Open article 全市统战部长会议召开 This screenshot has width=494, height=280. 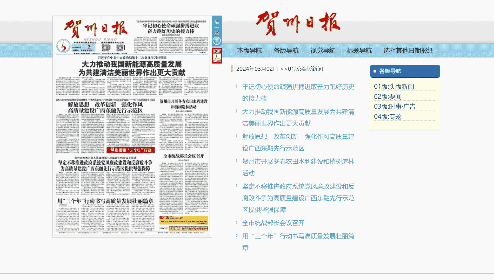pyautogui.click(x=273, y=223)
